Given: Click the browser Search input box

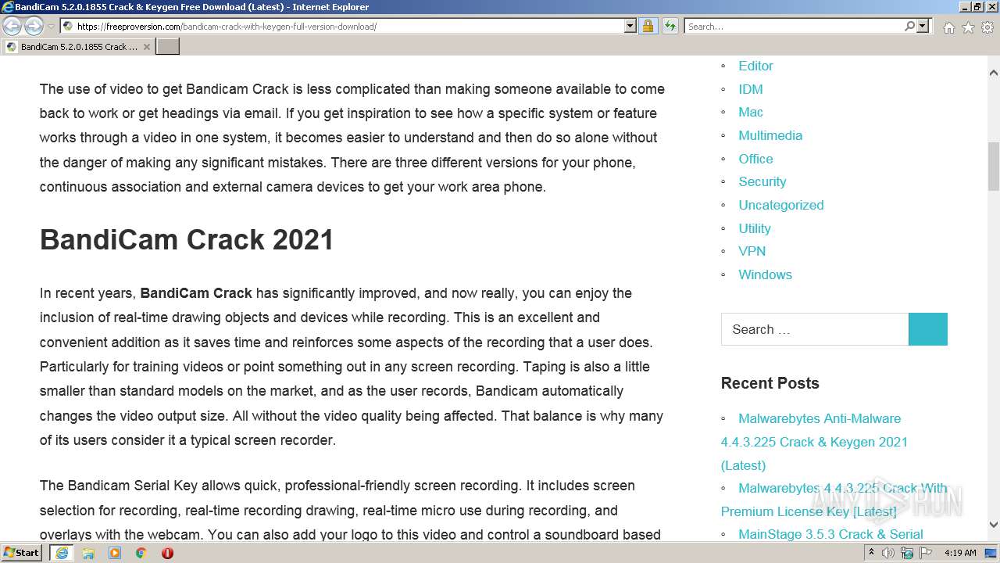Looking at the screenshot, I should pyautogui.click(x=794, y=27).
